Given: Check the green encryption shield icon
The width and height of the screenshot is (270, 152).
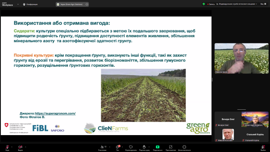Looking at the screenshot, I should tap(204, 4).
